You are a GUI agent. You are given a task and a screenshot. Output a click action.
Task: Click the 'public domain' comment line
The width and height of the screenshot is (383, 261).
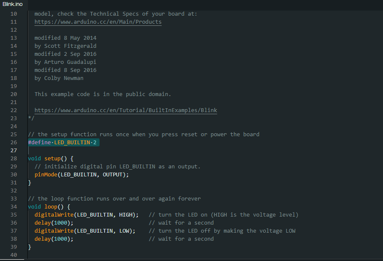103,94
